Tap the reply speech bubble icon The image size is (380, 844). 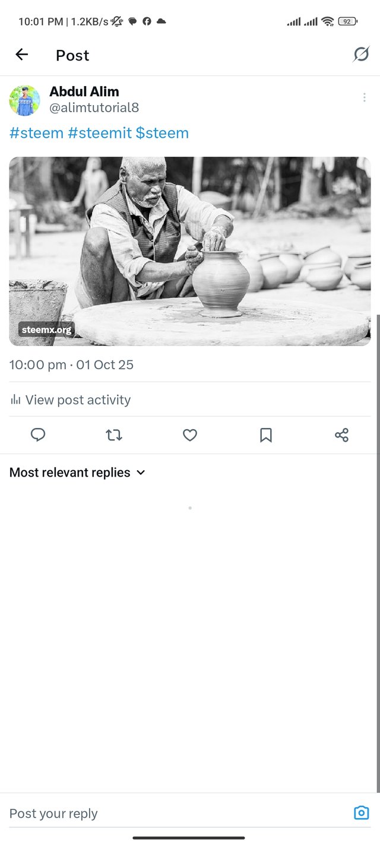pyautogui.click(x=38, y=435)
